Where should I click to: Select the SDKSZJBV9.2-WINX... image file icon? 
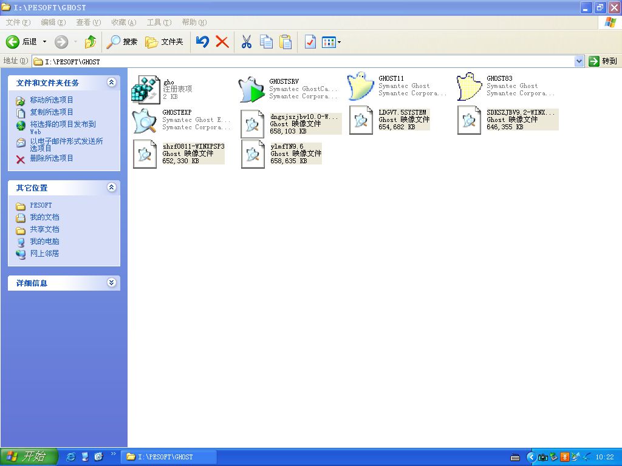[470, 120]
